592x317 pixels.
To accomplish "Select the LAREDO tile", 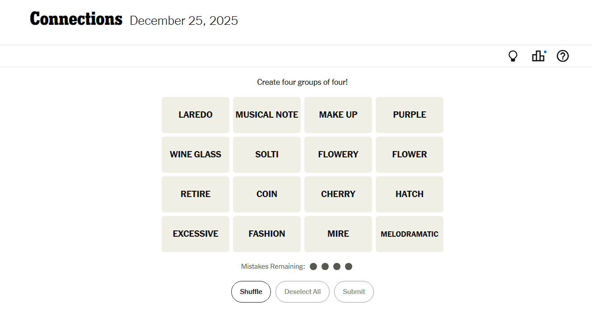I will coord(196,115).
